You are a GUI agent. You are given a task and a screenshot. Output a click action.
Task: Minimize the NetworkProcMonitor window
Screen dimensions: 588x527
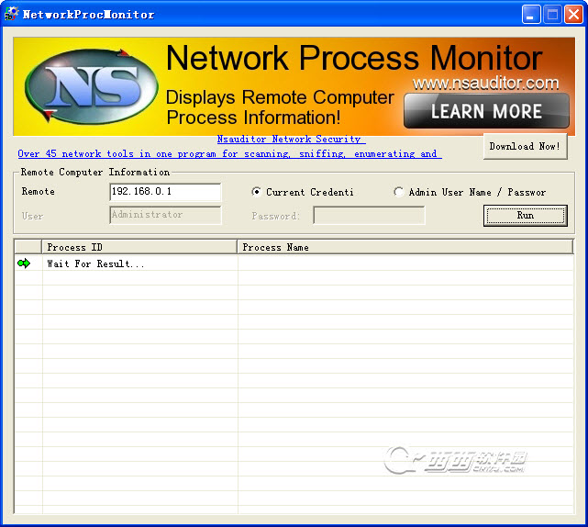pyautogui.click(x=531, y=15)
